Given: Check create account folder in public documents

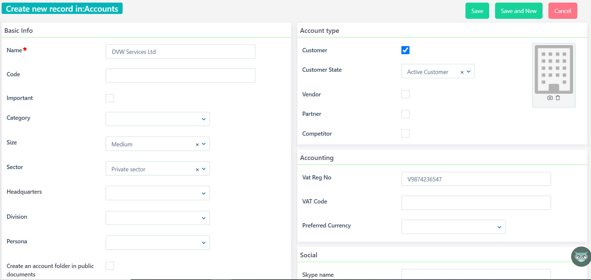Looking at the screenshot, I should pos(110,266).
